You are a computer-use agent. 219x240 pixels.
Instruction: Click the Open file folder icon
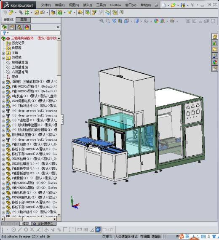click(173, 5)
